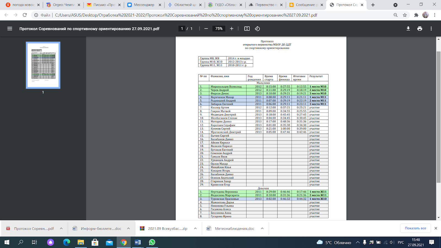Click the '1 место Ж10' result cell
Viewport: 441px width, 248px height.
318,199
